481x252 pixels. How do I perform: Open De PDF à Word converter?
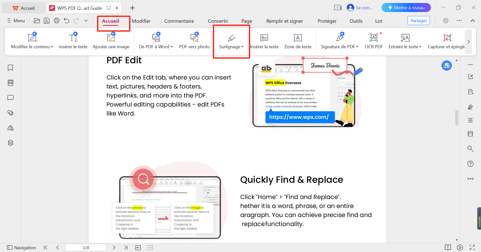[156, 41]
